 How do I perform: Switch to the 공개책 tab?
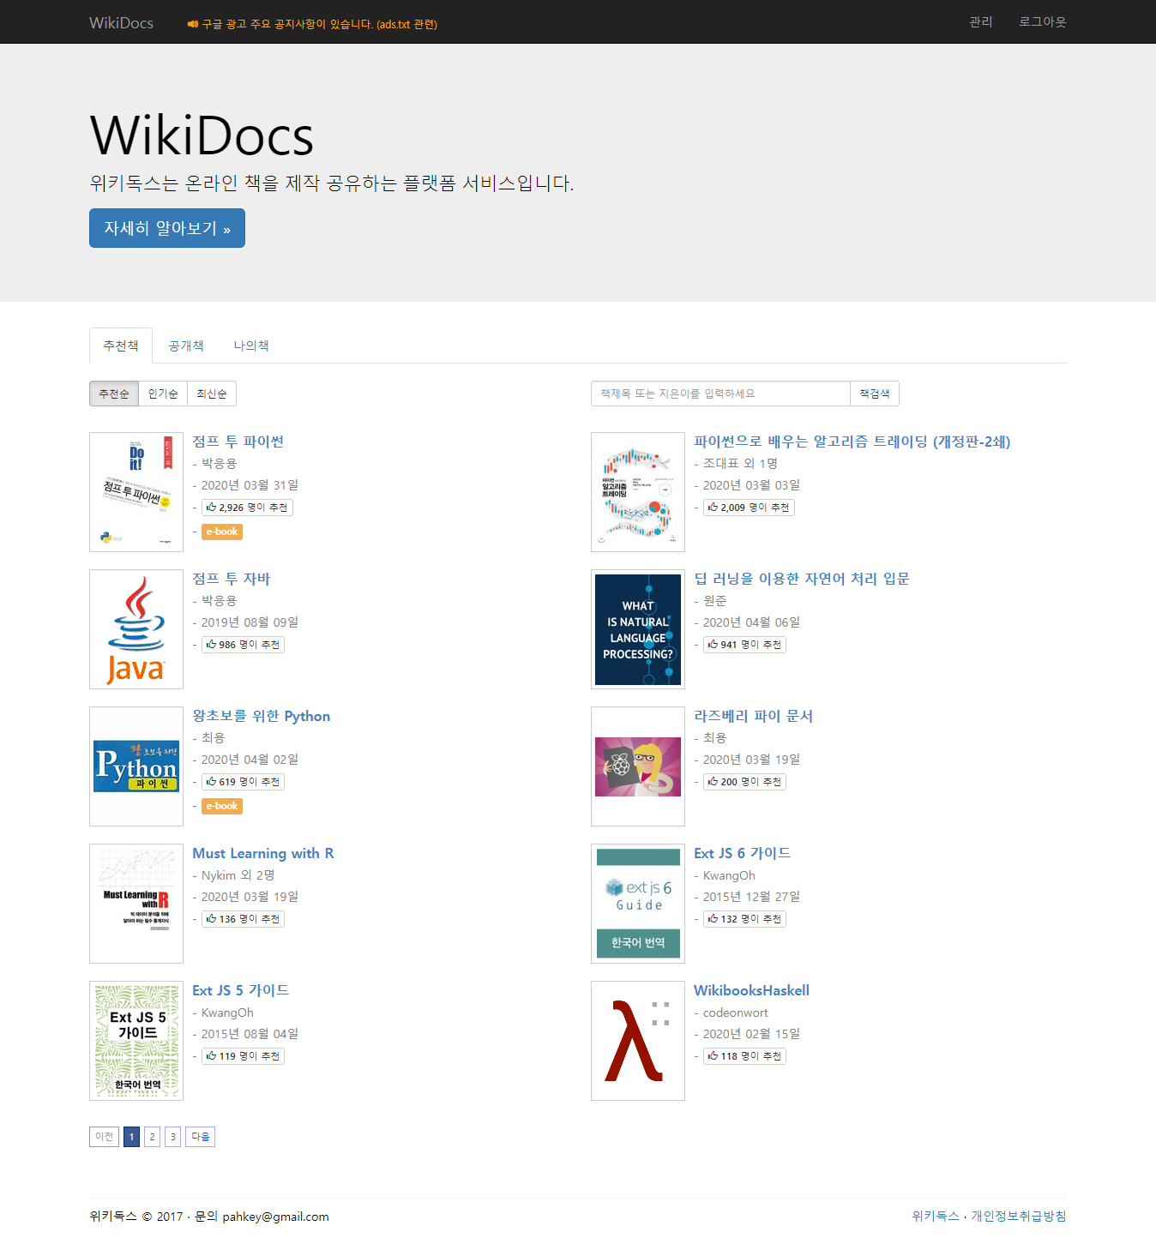186,346
